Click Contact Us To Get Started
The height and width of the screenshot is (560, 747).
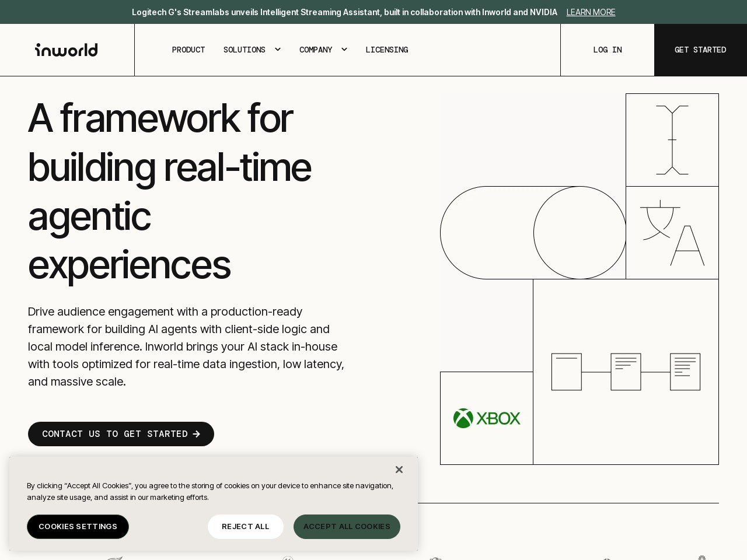[x=121, y=434]
